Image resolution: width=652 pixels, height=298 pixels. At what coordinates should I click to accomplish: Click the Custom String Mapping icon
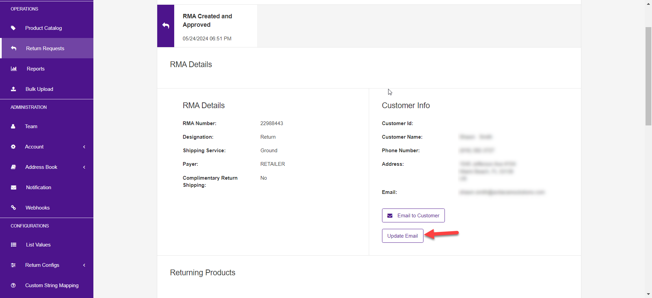tap(13, 285)
